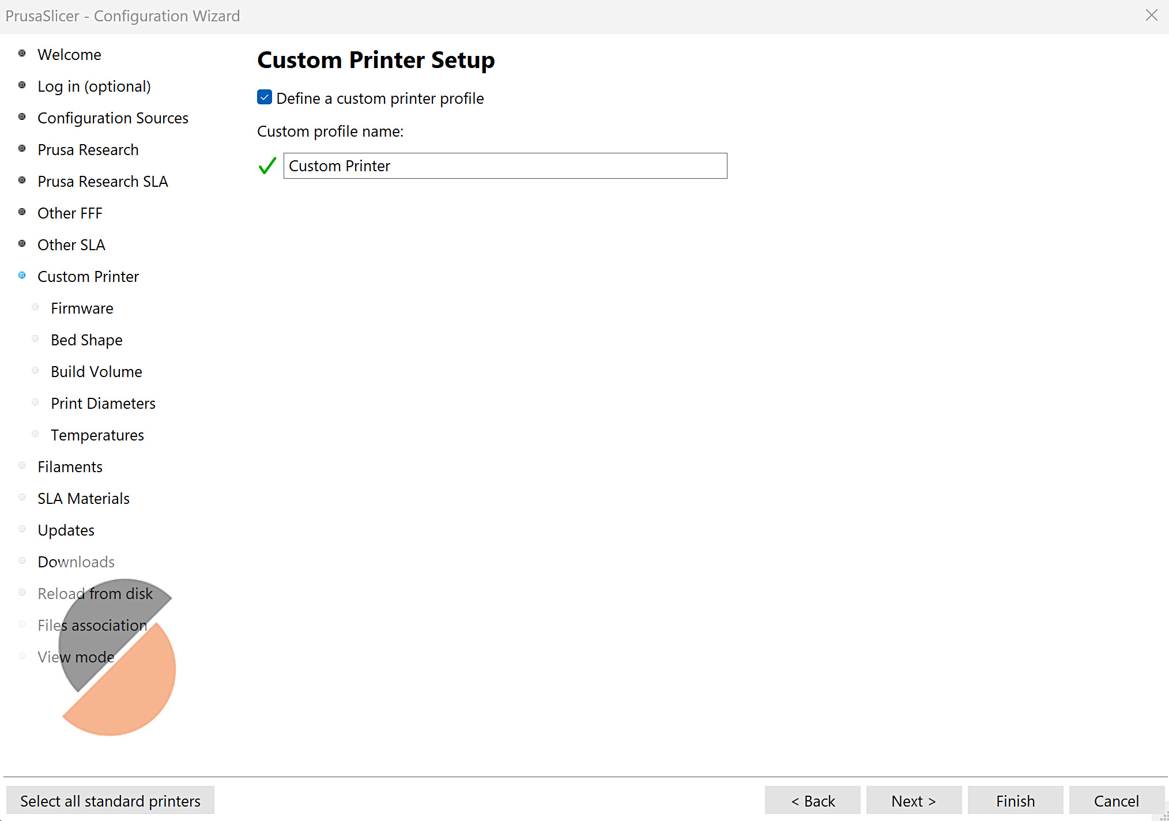This screenshot has height=821, width=1169.
Task: Go to the Welcome page
Action: [x=69, y=55]
